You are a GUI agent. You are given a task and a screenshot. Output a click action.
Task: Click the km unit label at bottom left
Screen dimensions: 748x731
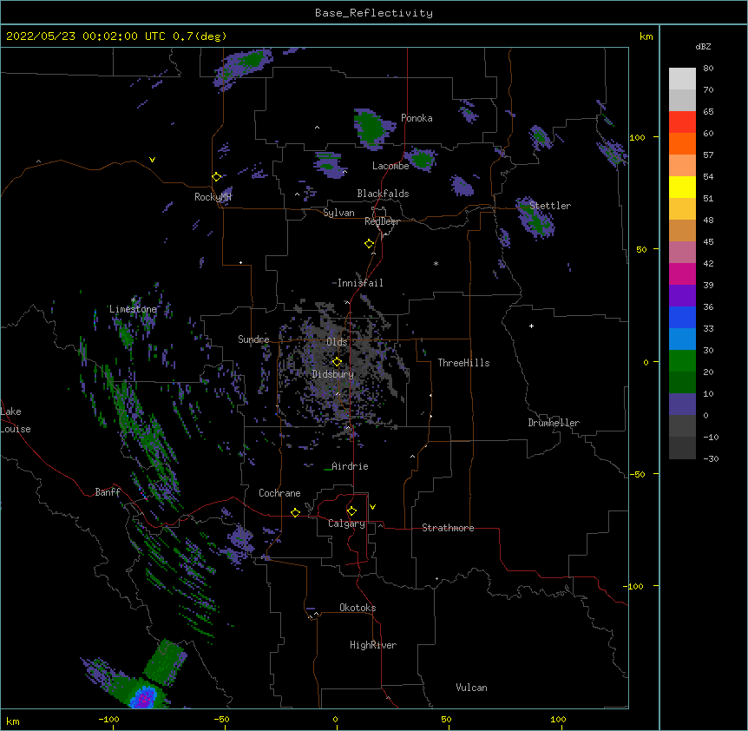pyautogui.click(x=13, y=721)
